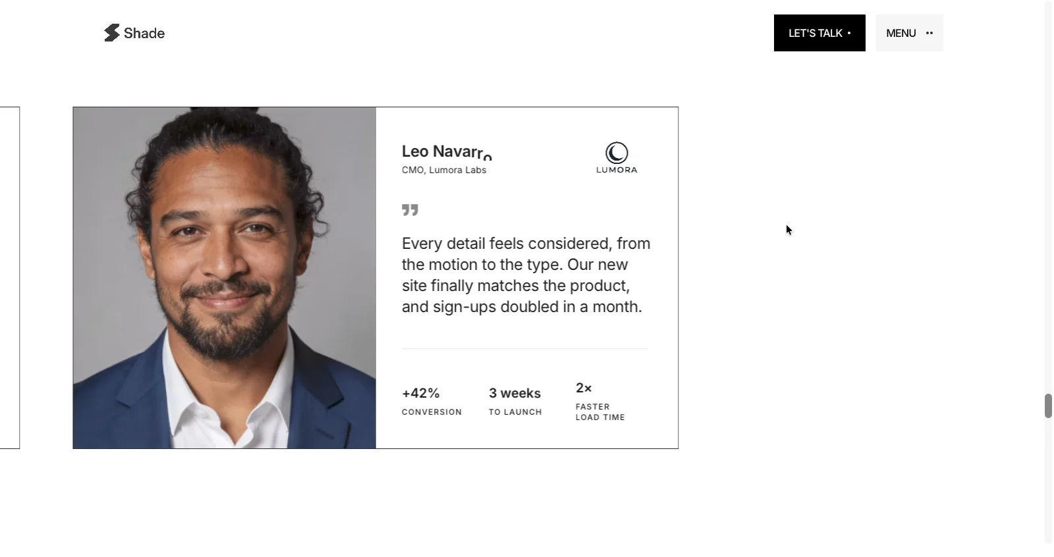Click the Leo Navarro name heading
Screen dimensions: 1054x557
click(447, 151)
